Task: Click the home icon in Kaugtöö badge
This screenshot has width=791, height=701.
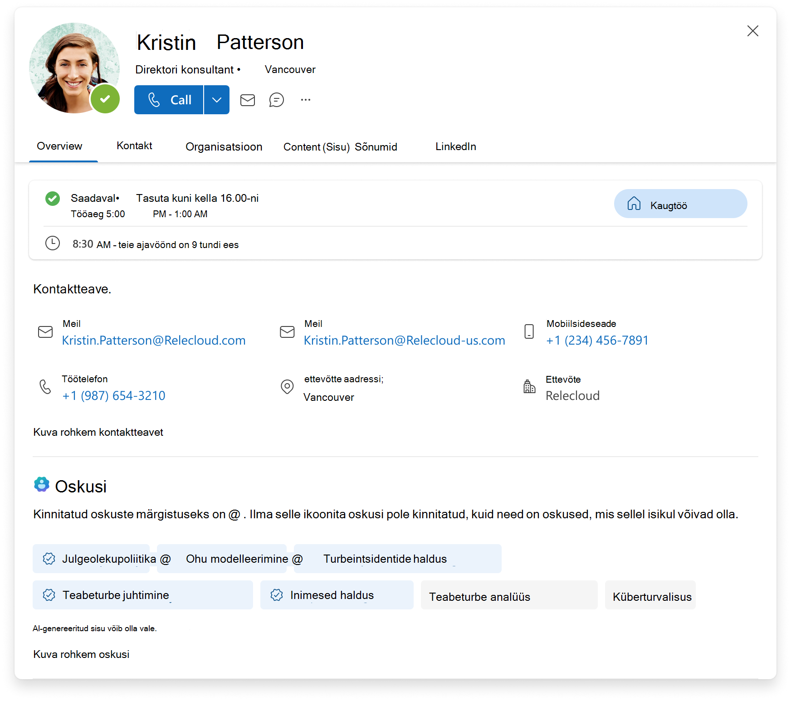Action: [634, 204]
